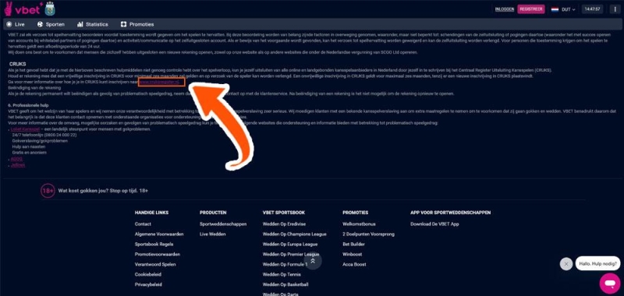Click the 14:47:57 clock display
The height and width of the screenshot is (296, 624).
point(592,9)
